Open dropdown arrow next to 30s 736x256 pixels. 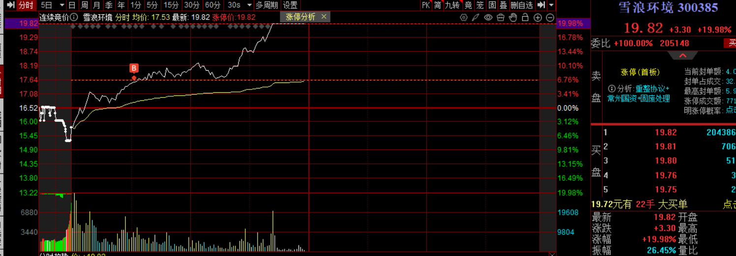(248, 5)
